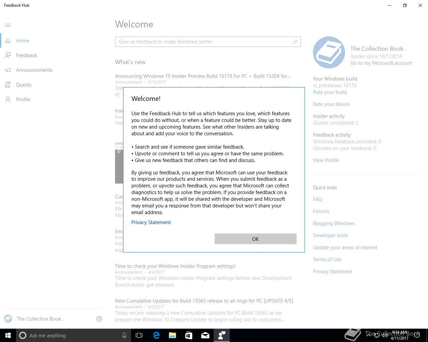Click the Welcome dialog heading text
Viewport: 428px width, 342px height.
146,99
